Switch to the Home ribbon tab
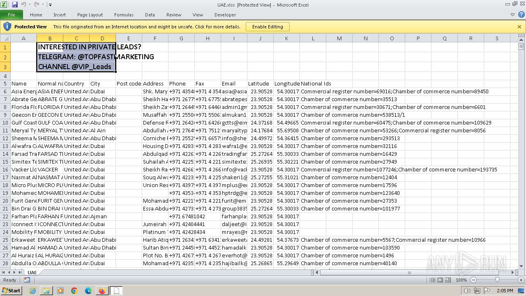The width and height of the screenshot is (526, 296). (36, 15)
